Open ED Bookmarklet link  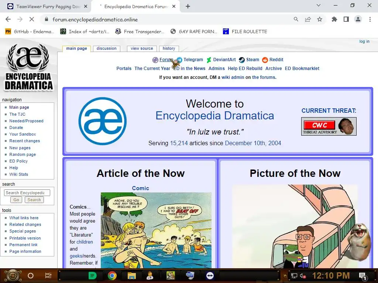[x=302, y=69]
